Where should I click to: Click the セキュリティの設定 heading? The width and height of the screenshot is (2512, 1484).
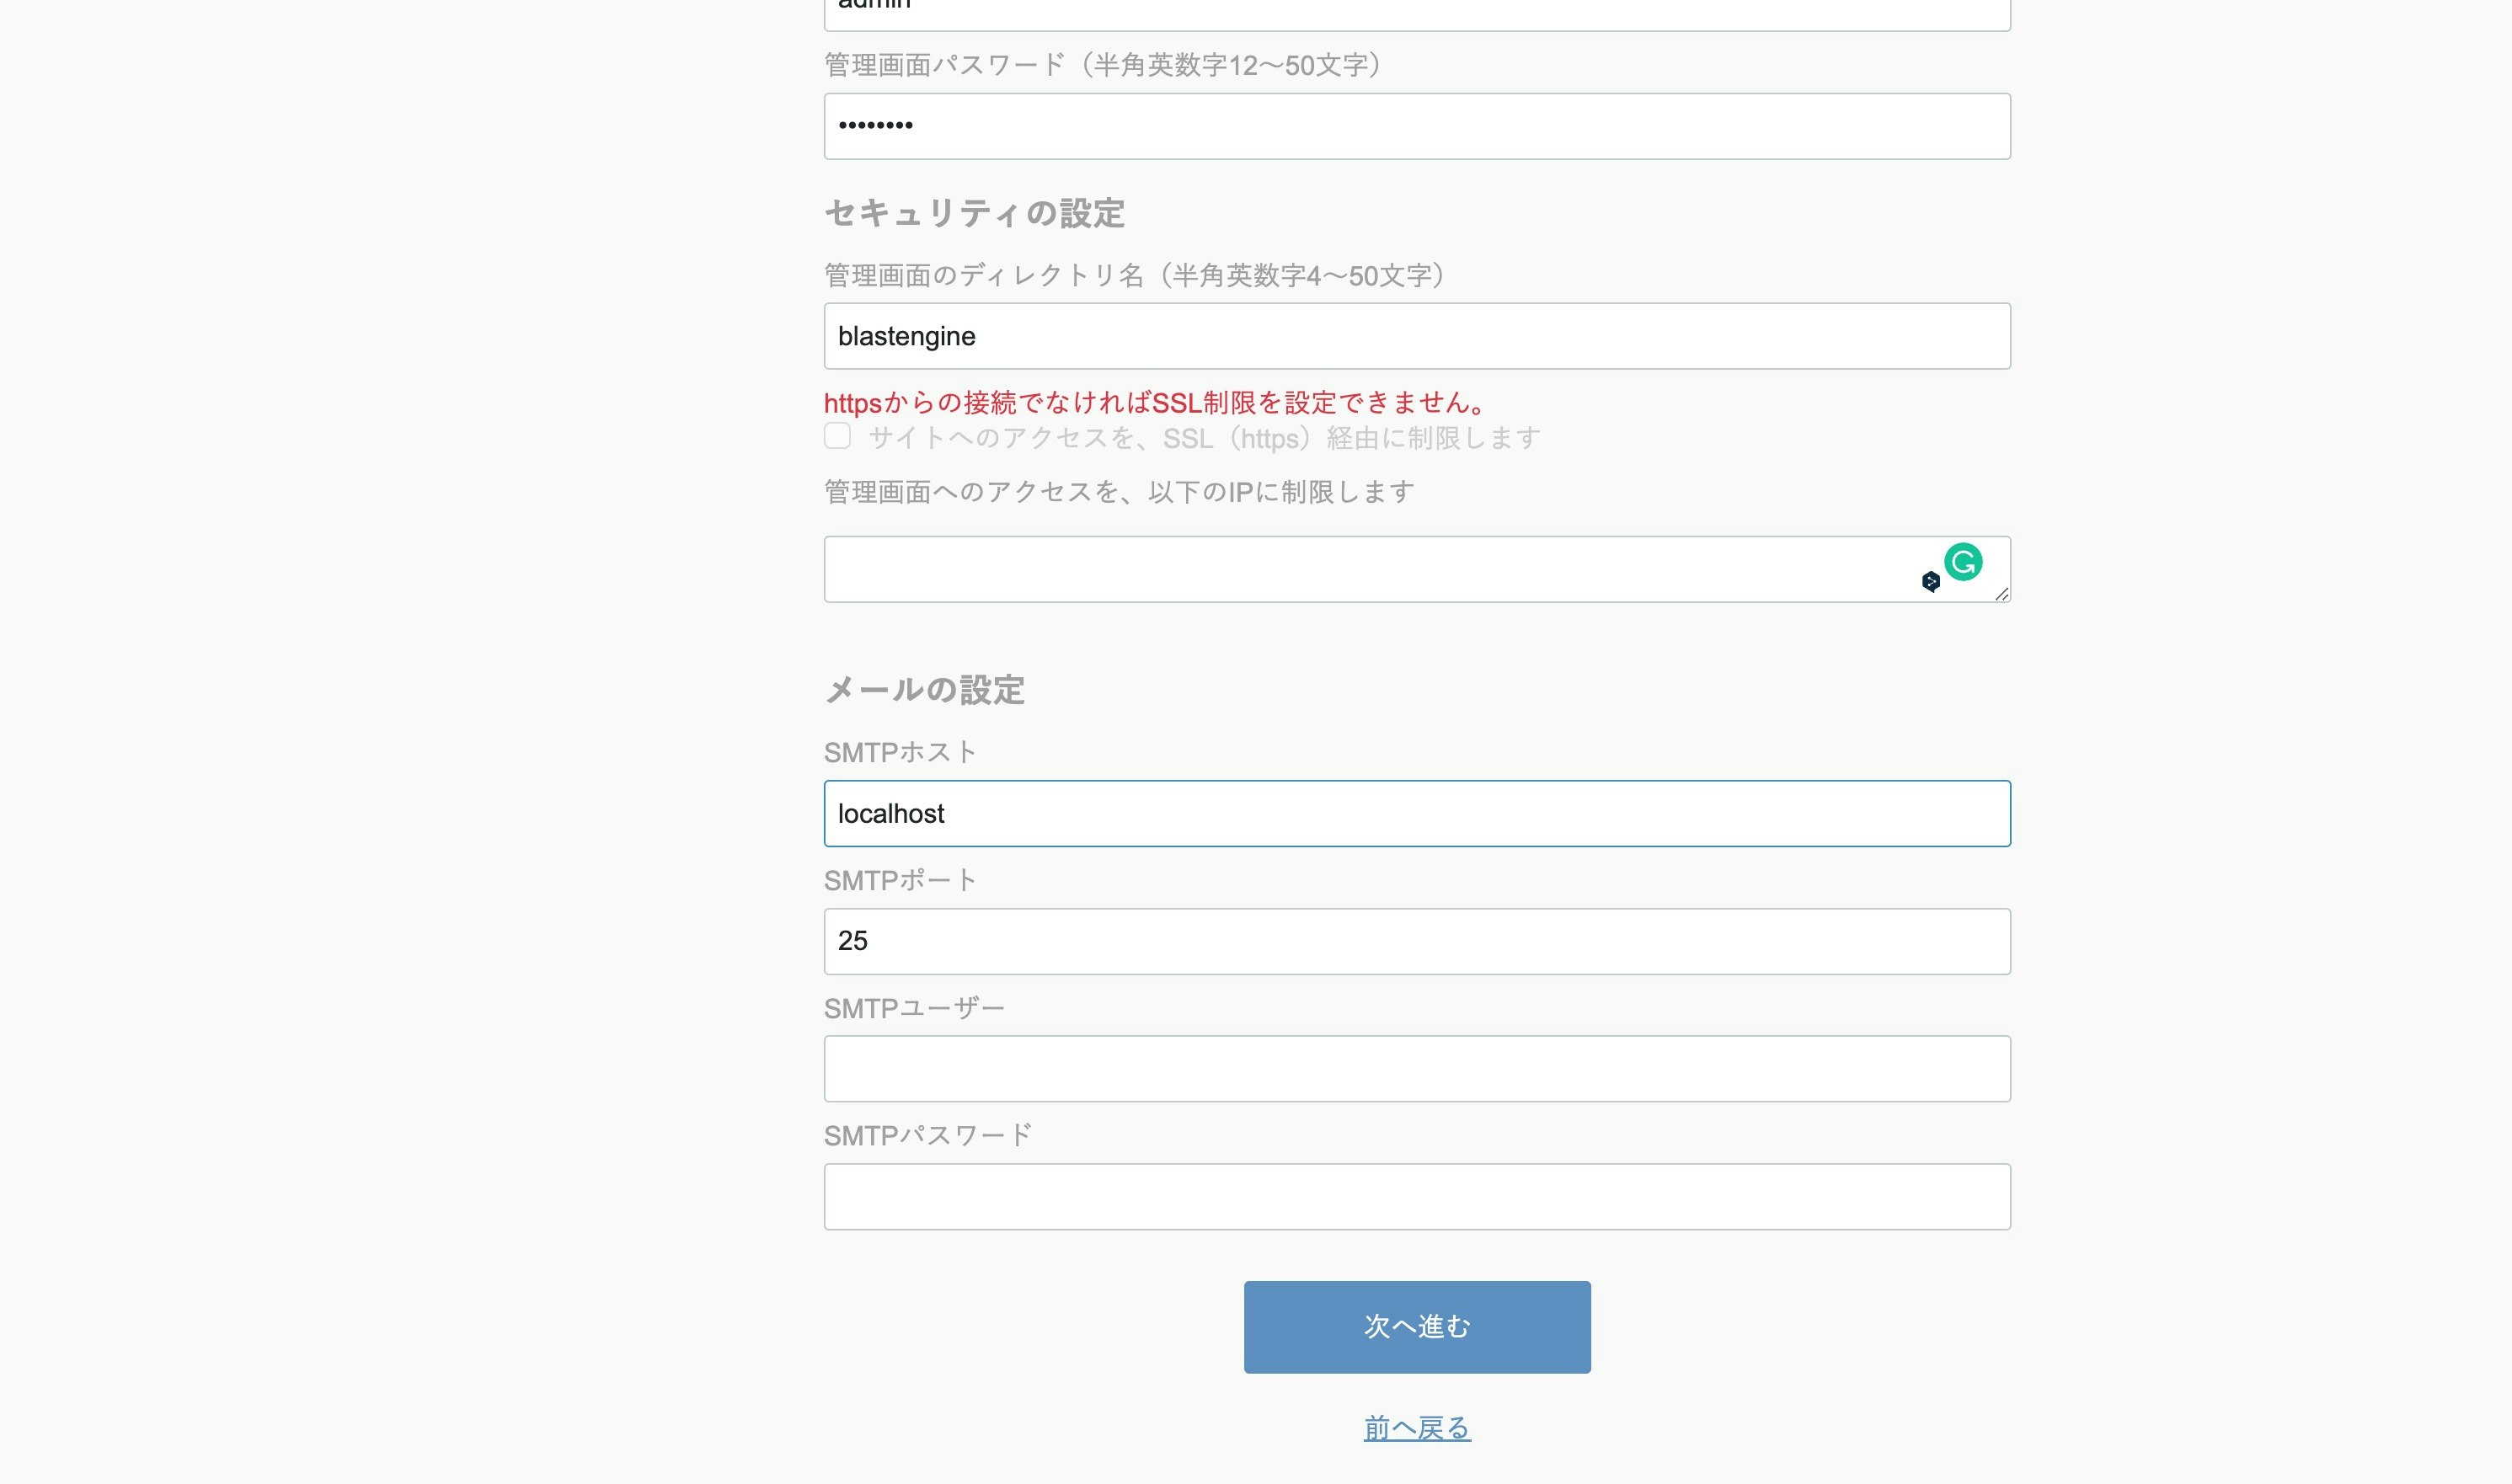[974, 213]
